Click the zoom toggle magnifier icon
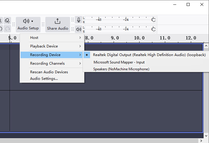This screenshot has width=209, height=143. pos(7,20)
